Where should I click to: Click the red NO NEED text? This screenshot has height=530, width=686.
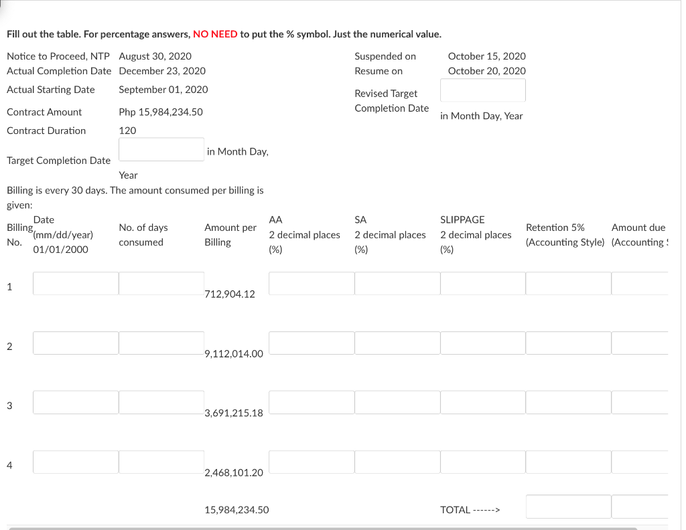[215, 34]
